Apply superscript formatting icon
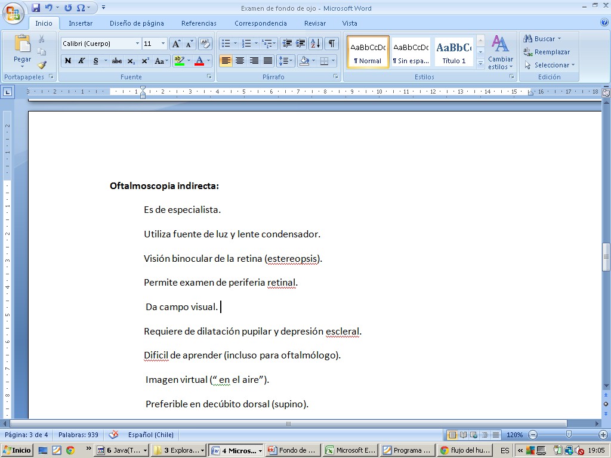The height and width of the screenshot is (458, 611). [x=145, y=61]
